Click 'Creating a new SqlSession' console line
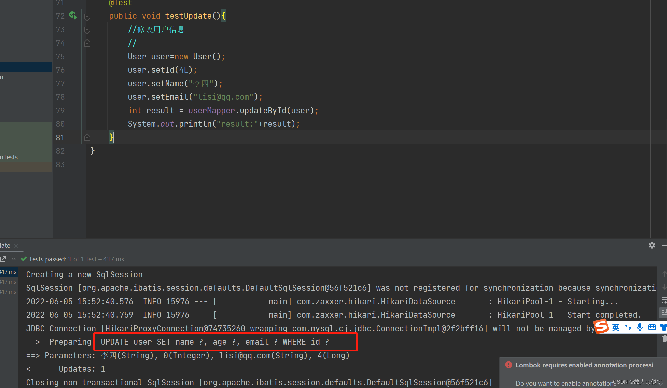The height and width of the screenshot is (388, 667). click(84, 275)
